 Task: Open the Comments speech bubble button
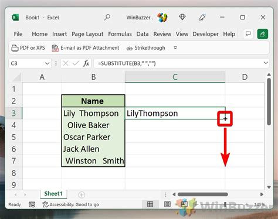[248, 34]
